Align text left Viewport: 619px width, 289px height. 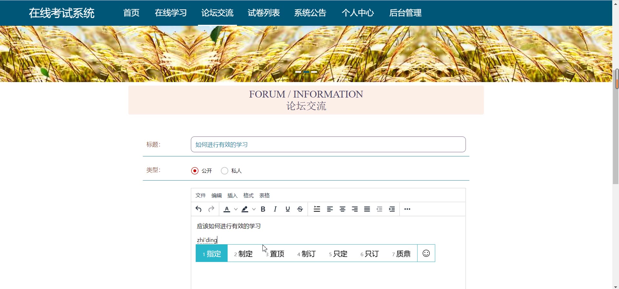tap(330, 209)
